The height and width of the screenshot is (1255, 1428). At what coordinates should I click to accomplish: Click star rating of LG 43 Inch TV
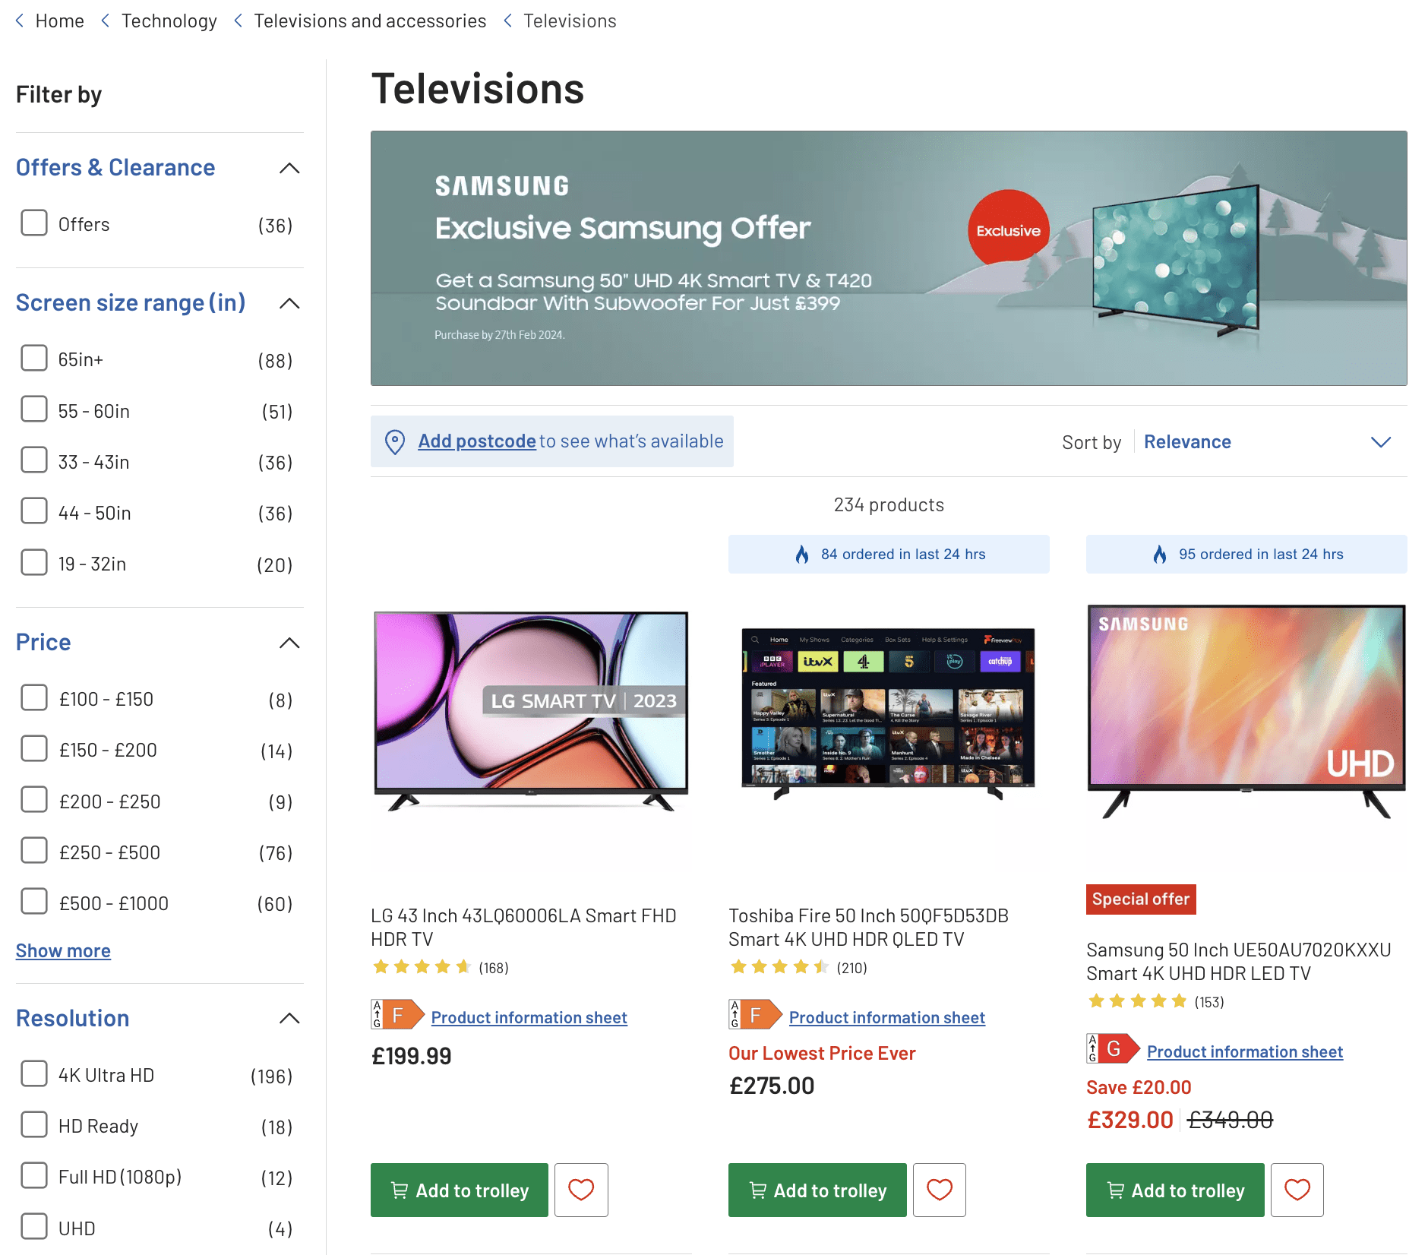click(x=422, y=967)
